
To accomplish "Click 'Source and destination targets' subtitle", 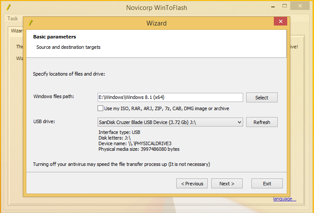I will tap(68, 47).
